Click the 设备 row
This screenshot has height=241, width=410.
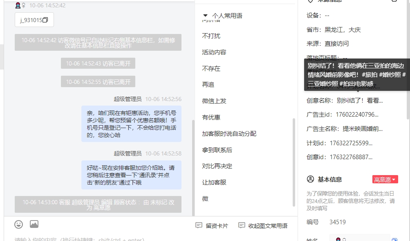(318, 16)
